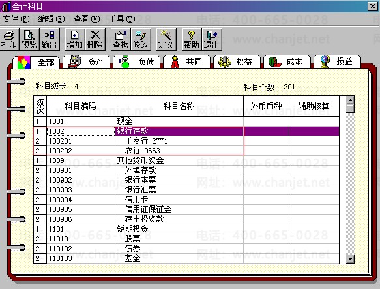Switch to the 资产 assets tab

(87, 62)
